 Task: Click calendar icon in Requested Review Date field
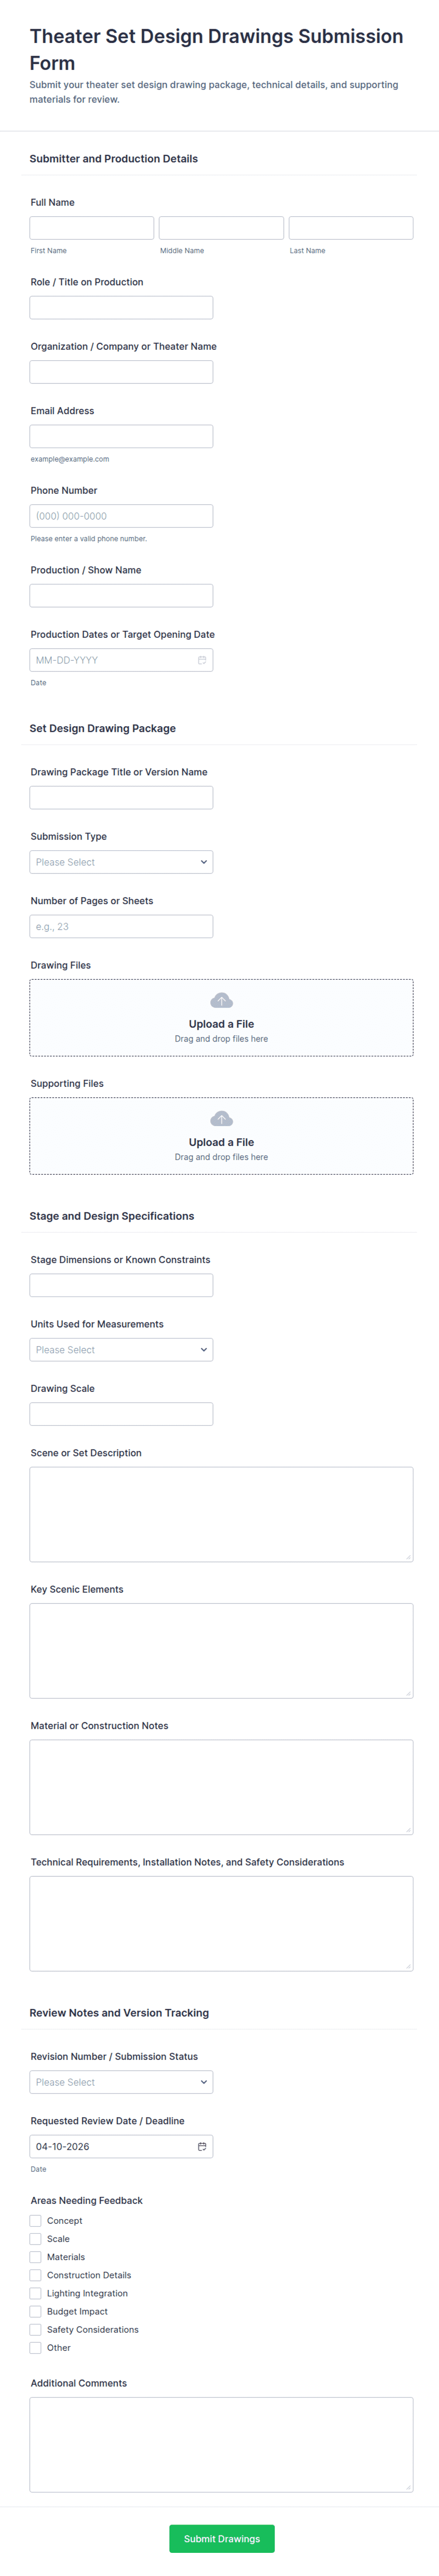click(x=202, y=2146)
